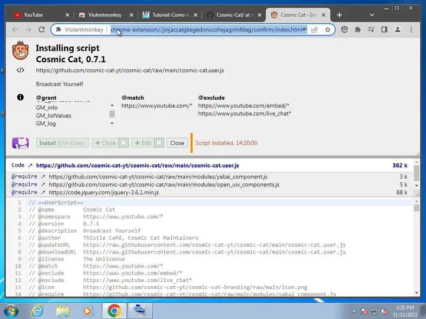Select the GM_info grant entry
The width and height of the screenshot is (426, 319).
click(47, 108)
